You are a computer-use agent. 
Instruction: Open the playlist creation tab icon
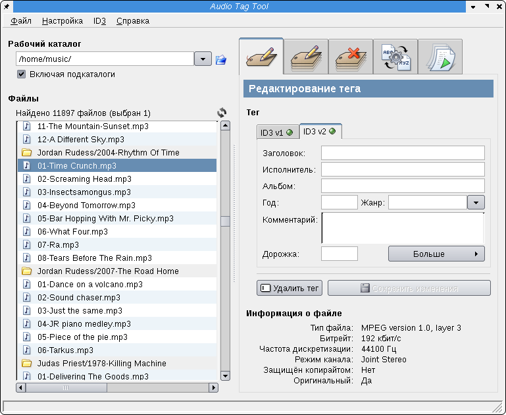tap(440, 57)
